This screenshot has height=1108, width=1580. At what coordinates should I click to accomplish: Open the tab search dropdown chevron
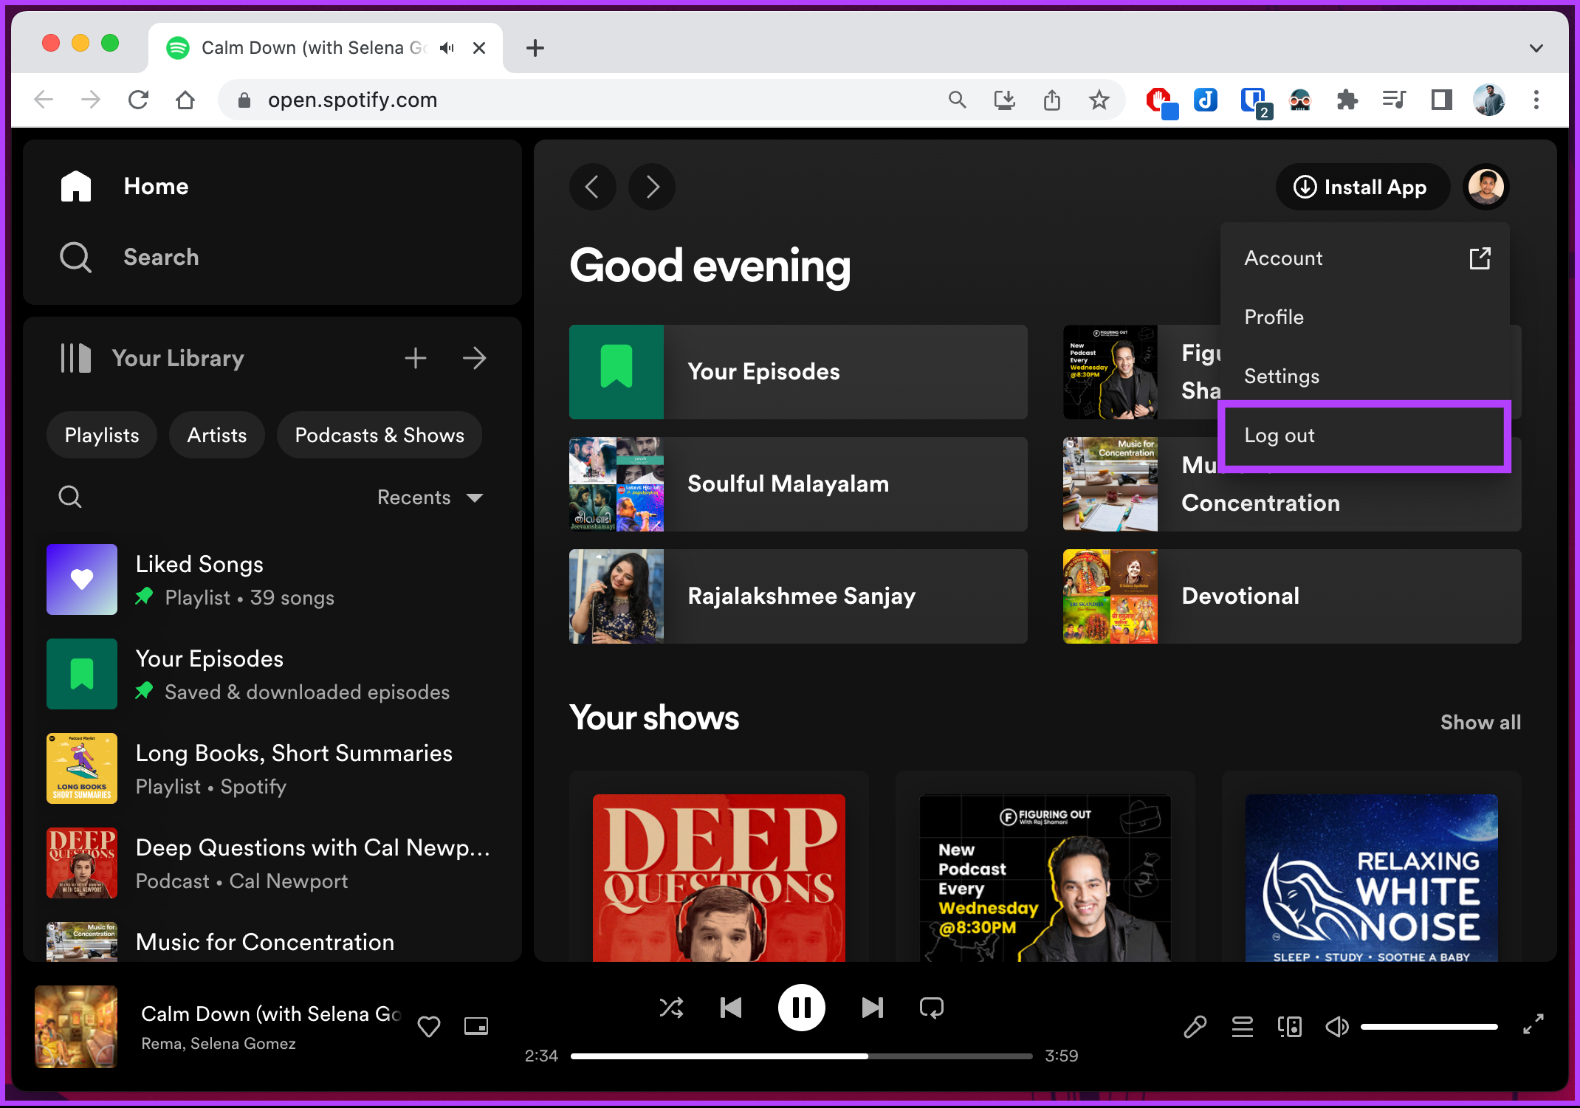tap(1536, 48)
